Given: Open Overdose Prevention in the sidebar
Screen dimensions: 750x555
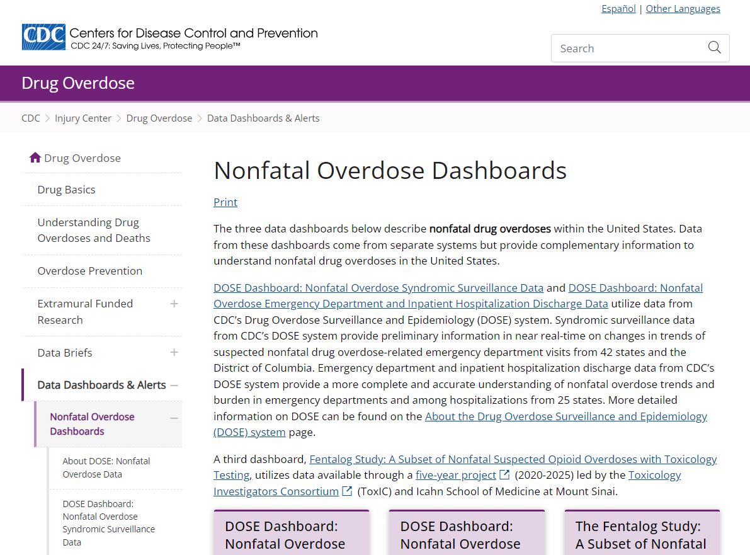Looking at the screenshot, I should tap(90, 271).
